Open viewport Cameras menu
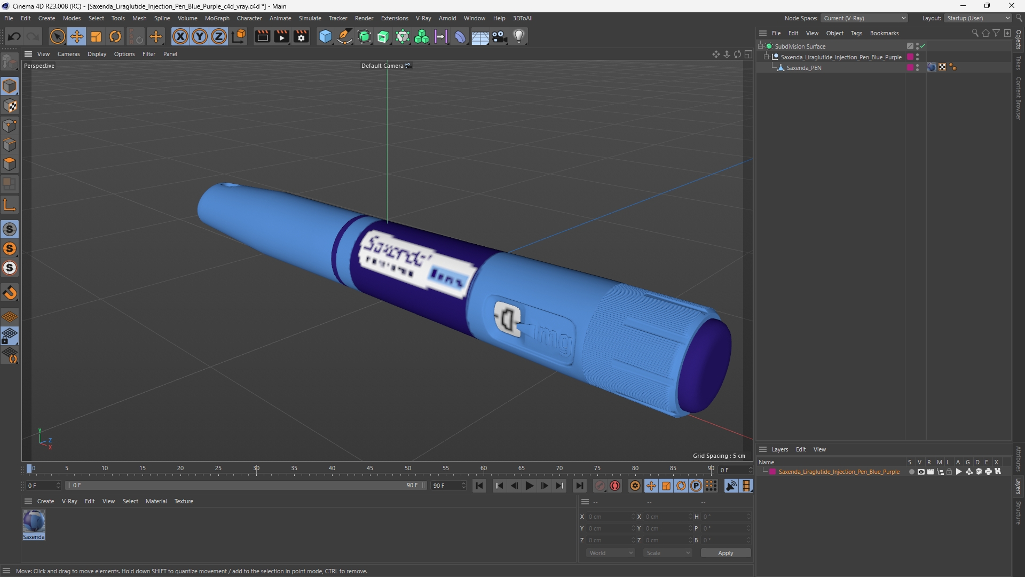The width and height of the screenshot is (1025, 577). (68, 54)
